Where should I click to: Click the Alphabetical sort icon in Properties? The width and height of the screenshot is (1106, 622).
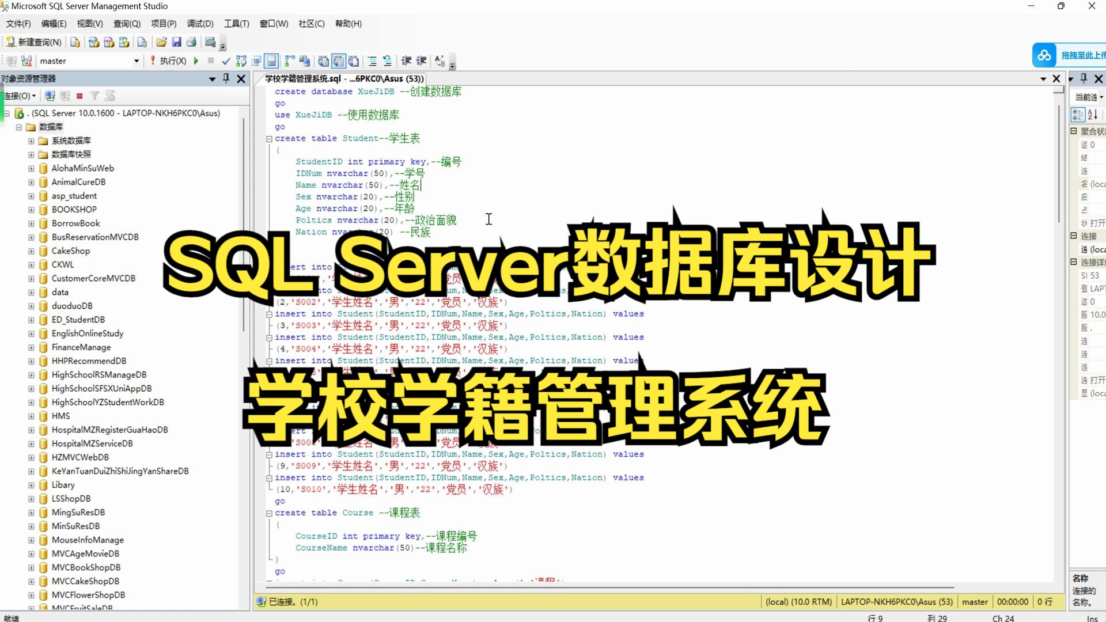1092,114
